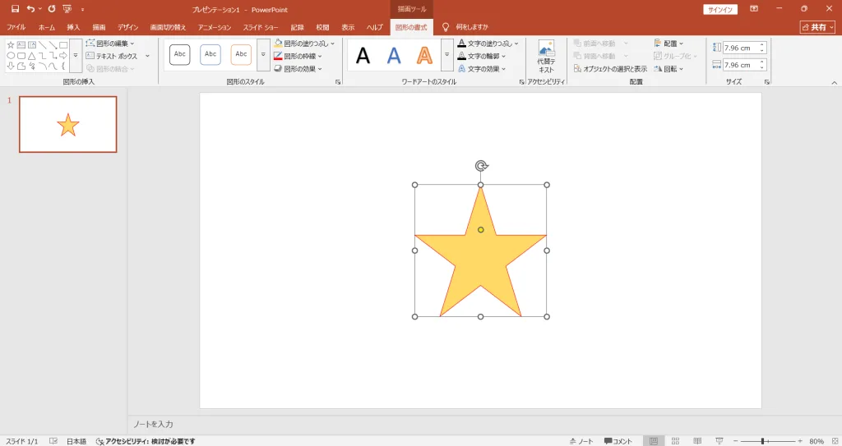Switch to normal view button in status bar
This screenshot has width=842, height=446.
point(654,440)
